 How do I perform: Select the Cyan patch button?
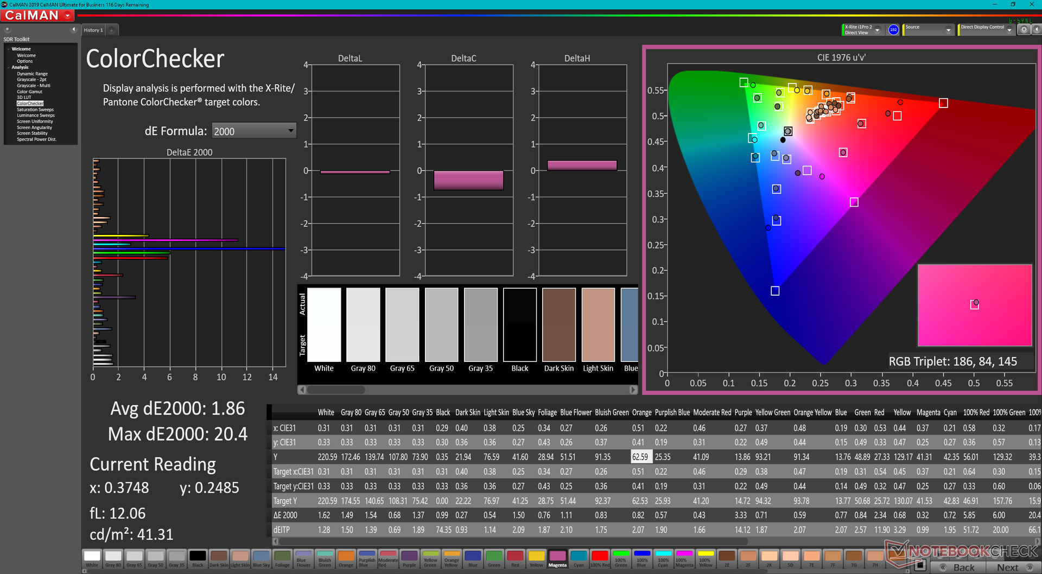pyautogui.click(x=579, y=558)
